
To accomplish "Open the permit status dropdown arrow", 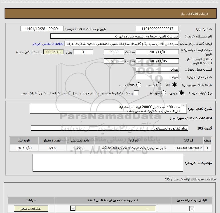I will click(x=73, y=208).
